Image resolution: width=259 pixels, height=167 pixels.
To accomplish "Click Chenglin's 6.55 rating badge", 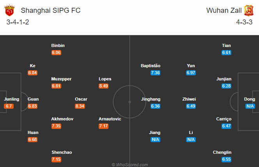I will pos(226,160).
